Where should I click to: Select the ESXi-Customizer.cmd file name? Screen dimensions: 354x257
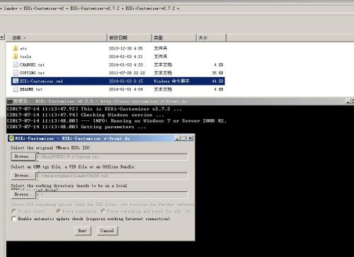pos(41,81)
